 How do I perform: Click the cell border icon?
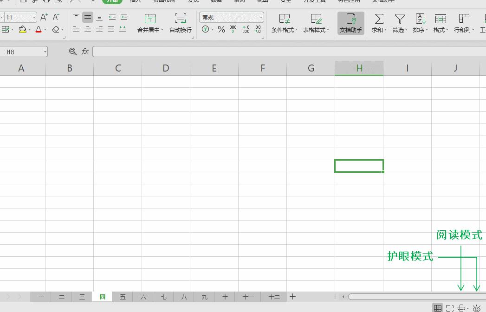point(5,29)
